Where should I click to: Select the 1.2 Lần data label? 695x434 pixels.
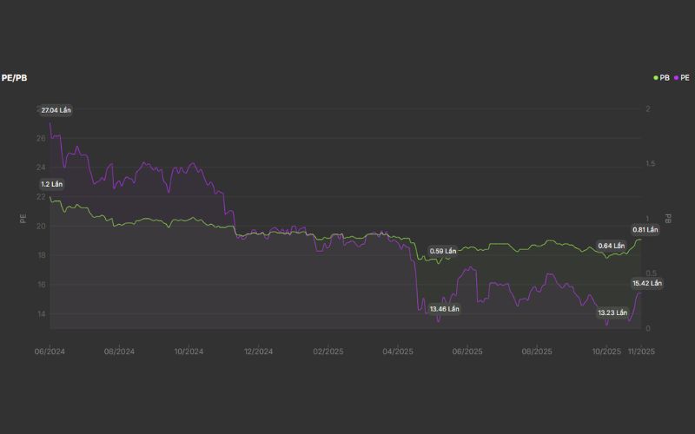click(52, 184)
